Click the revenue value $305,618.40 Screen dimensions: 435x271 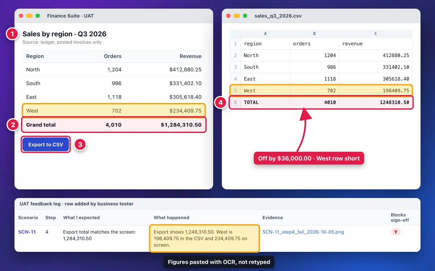pyautogui.click(x=186, y=97)
